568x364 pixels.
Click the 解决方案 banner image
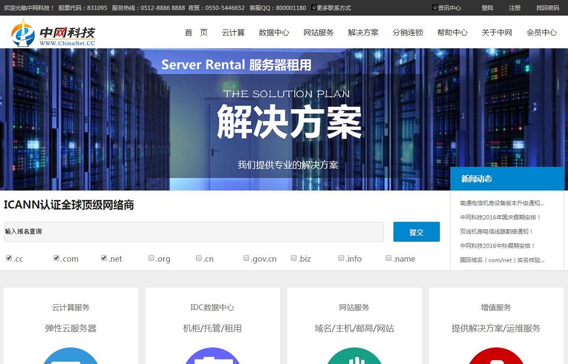(284, 119)
